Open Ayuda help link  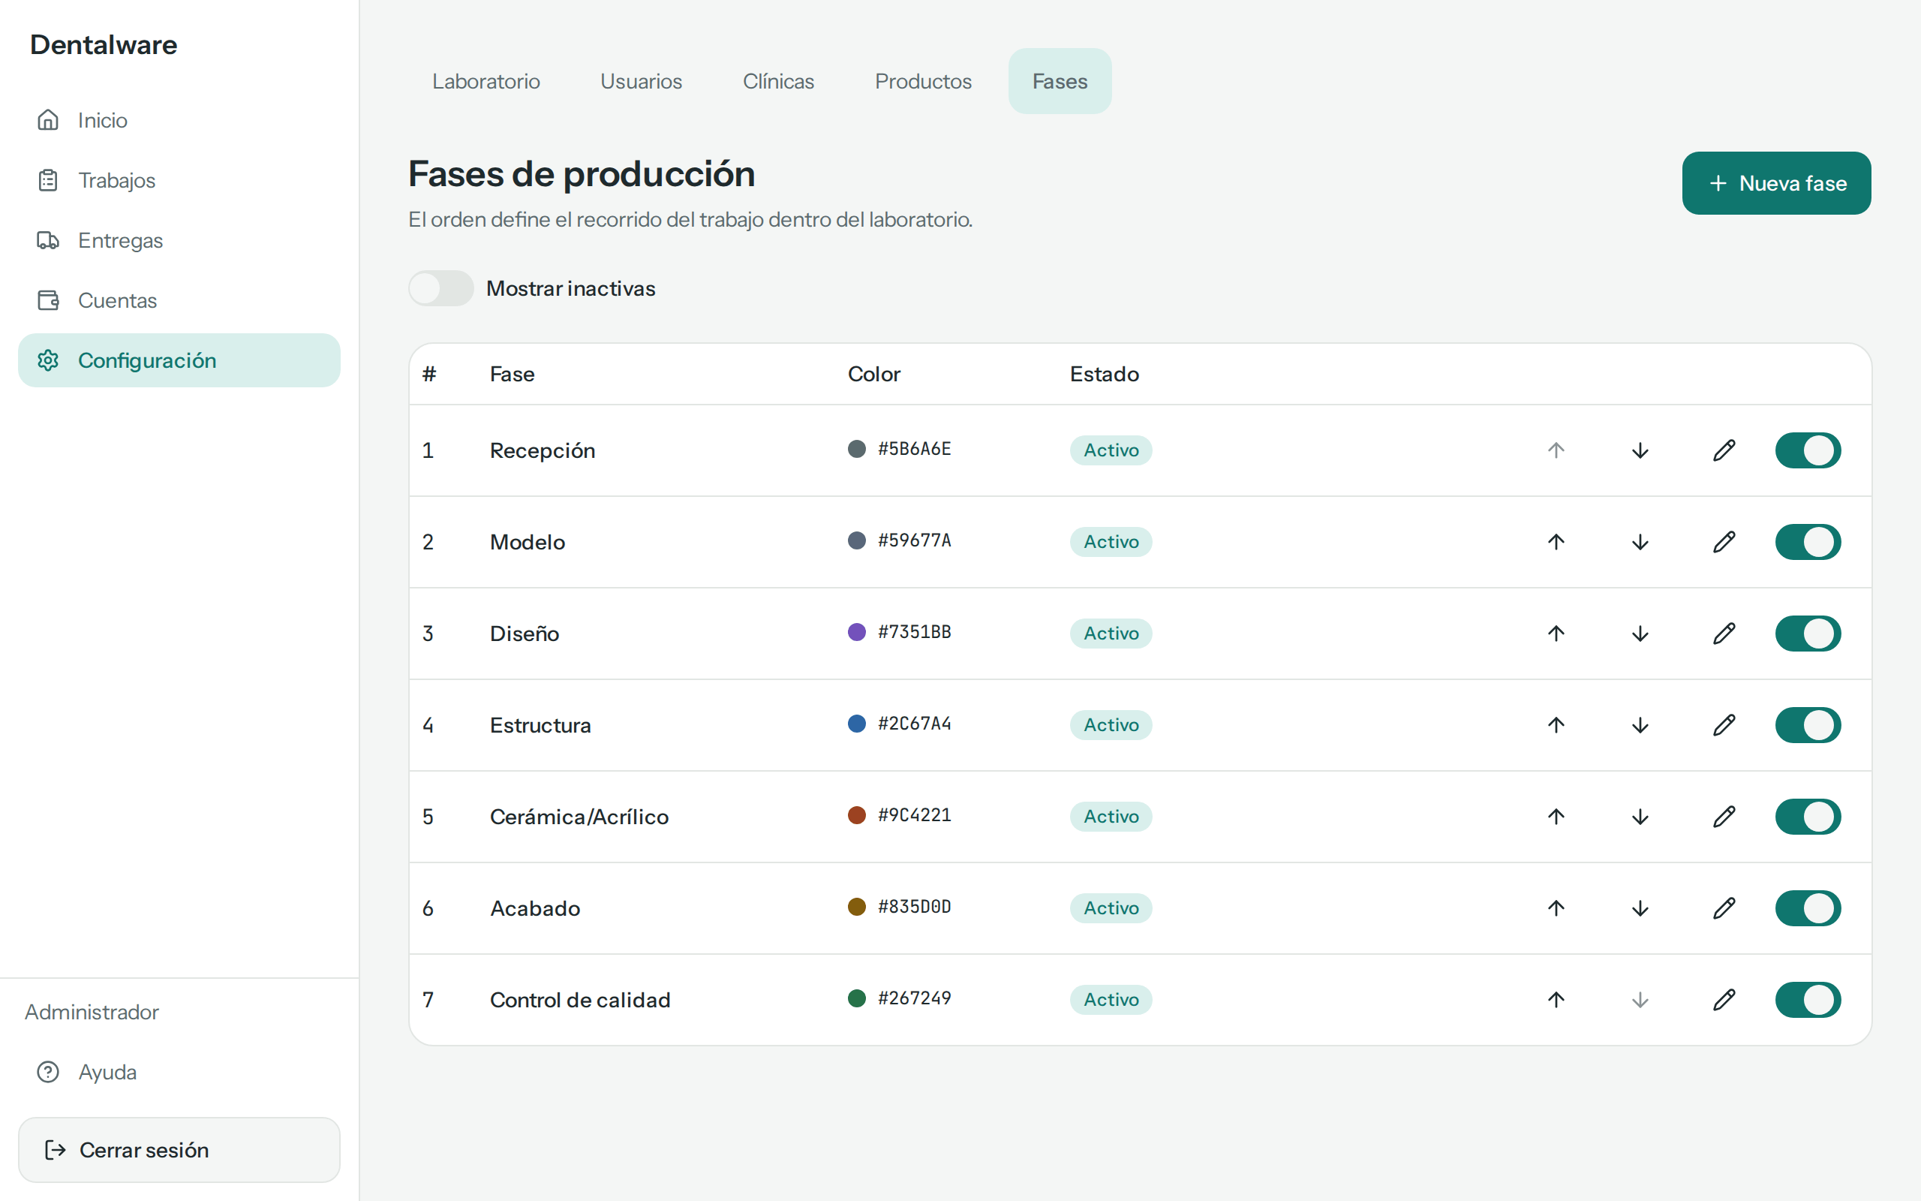(x=179, y=1072)
